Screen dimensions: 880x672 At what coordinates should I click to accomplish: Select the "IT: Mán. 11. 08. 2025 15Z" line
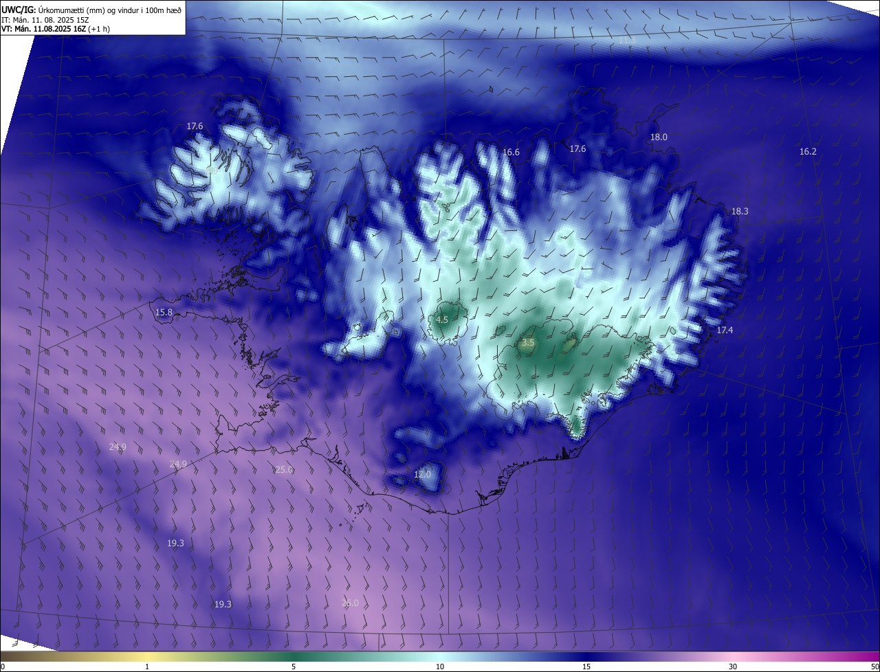[x=44, y=20]
